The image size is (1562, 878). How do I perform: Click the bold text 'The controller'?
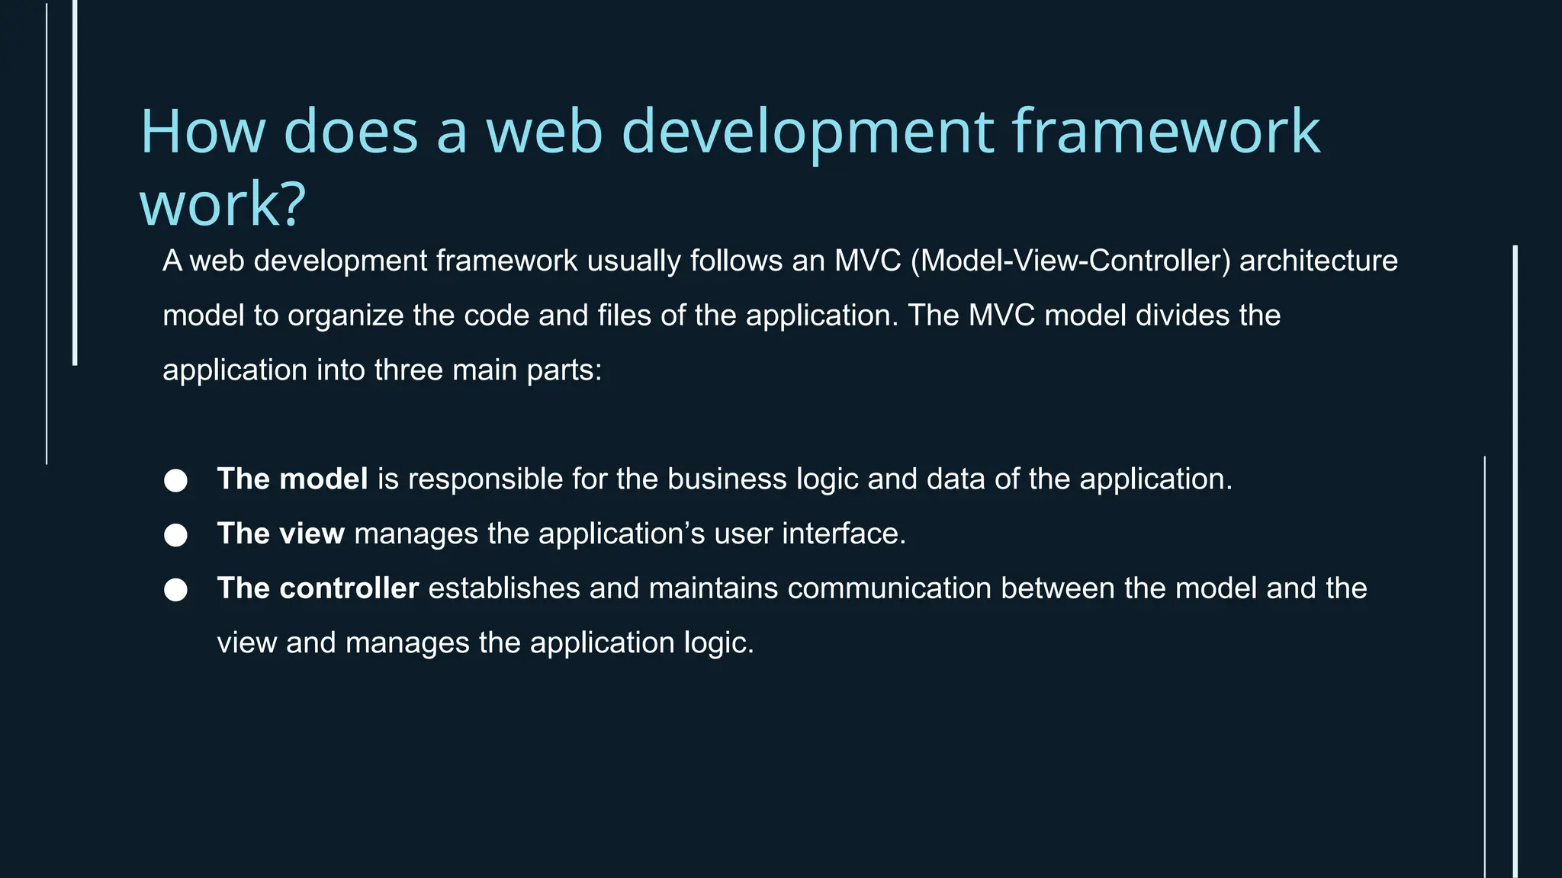pos(318,588)
